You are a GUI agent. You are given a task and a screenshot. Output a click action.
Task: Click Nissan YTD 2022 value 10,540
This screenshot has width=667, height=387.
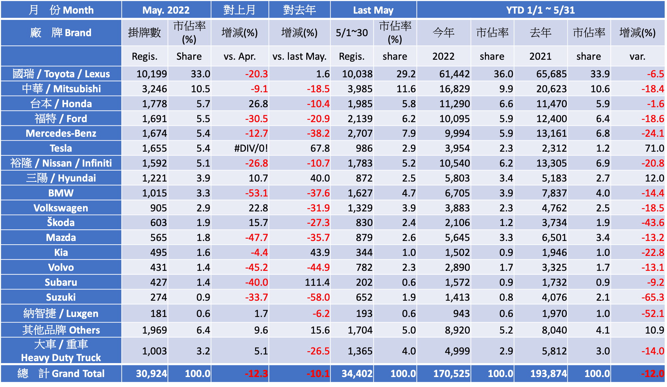pyautogui.click(x=444, y=163)
